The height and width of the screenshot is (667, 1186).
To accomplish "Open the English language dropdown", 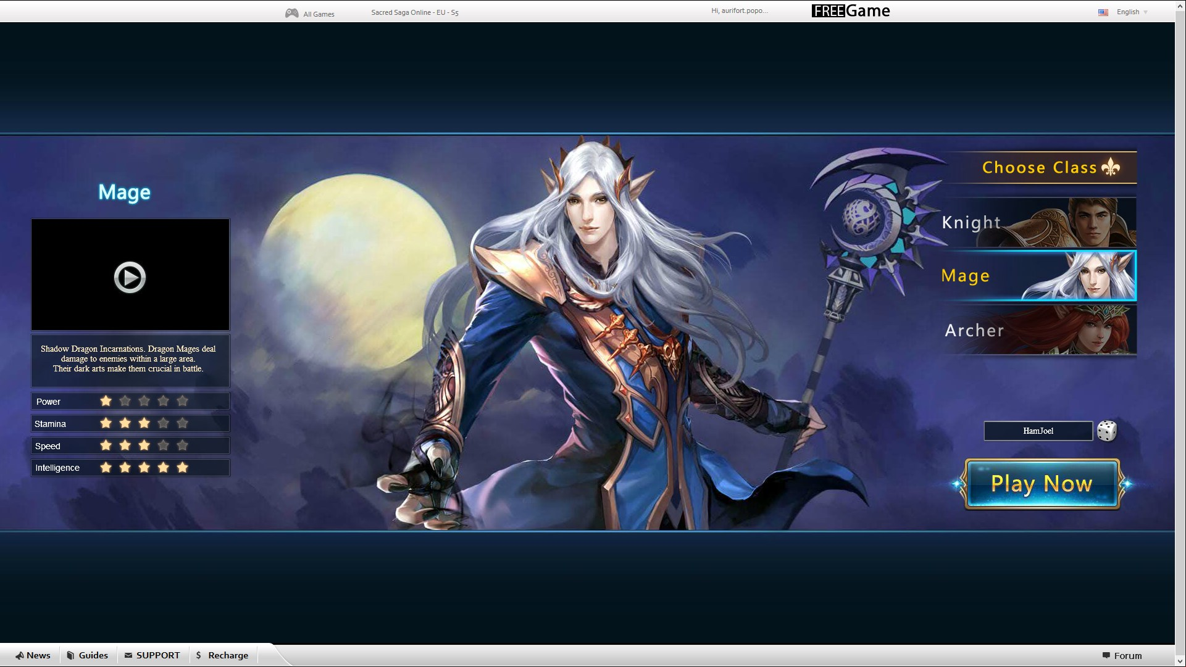I will tap(1132, 12).
